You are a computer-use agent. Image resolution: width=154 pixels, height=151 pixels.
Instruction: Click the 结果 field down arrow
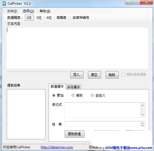(143, 126)
